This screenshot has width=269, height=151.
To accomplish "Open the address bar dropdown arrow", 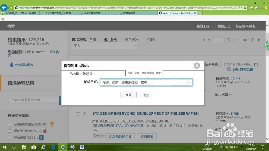I will point(242,8).
